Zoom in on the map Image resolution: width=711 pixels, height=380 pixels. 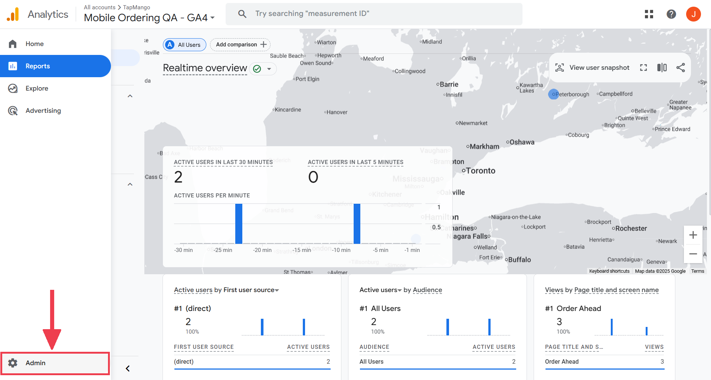[x=693, y=235]
